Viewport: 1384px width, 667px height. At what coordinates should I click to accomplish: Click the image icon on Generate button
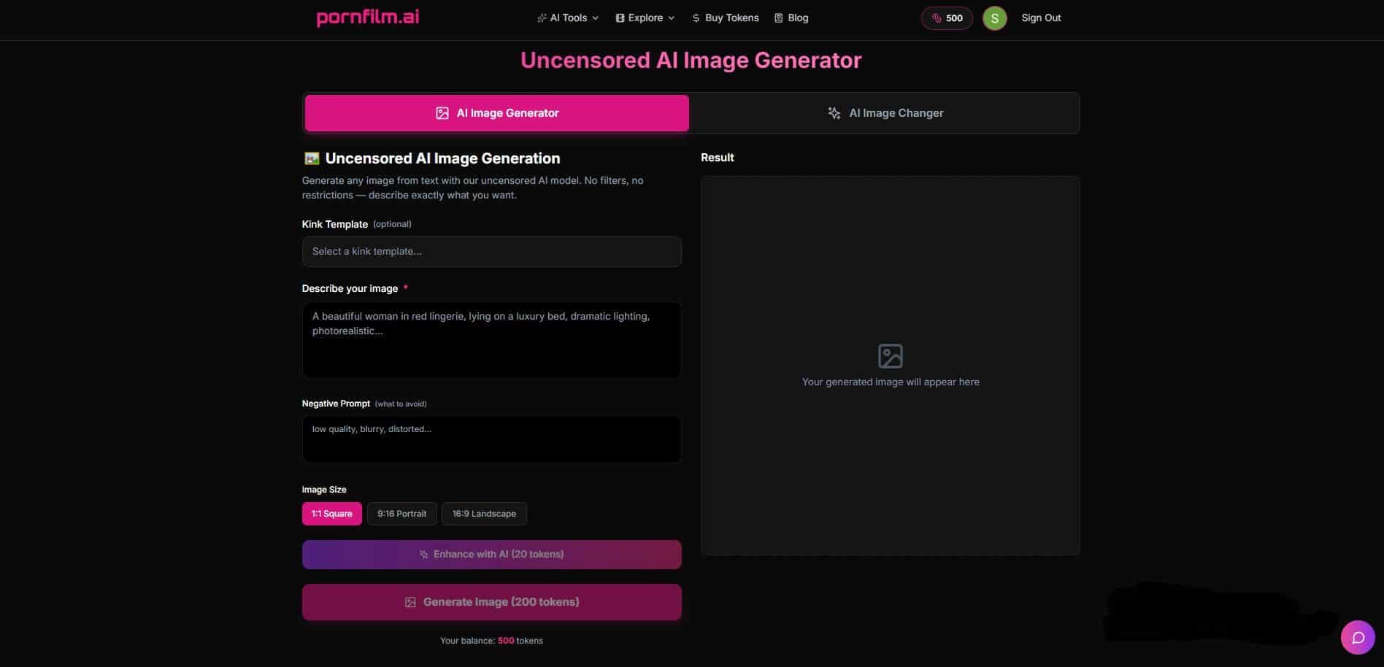click(x=410, y=603)
